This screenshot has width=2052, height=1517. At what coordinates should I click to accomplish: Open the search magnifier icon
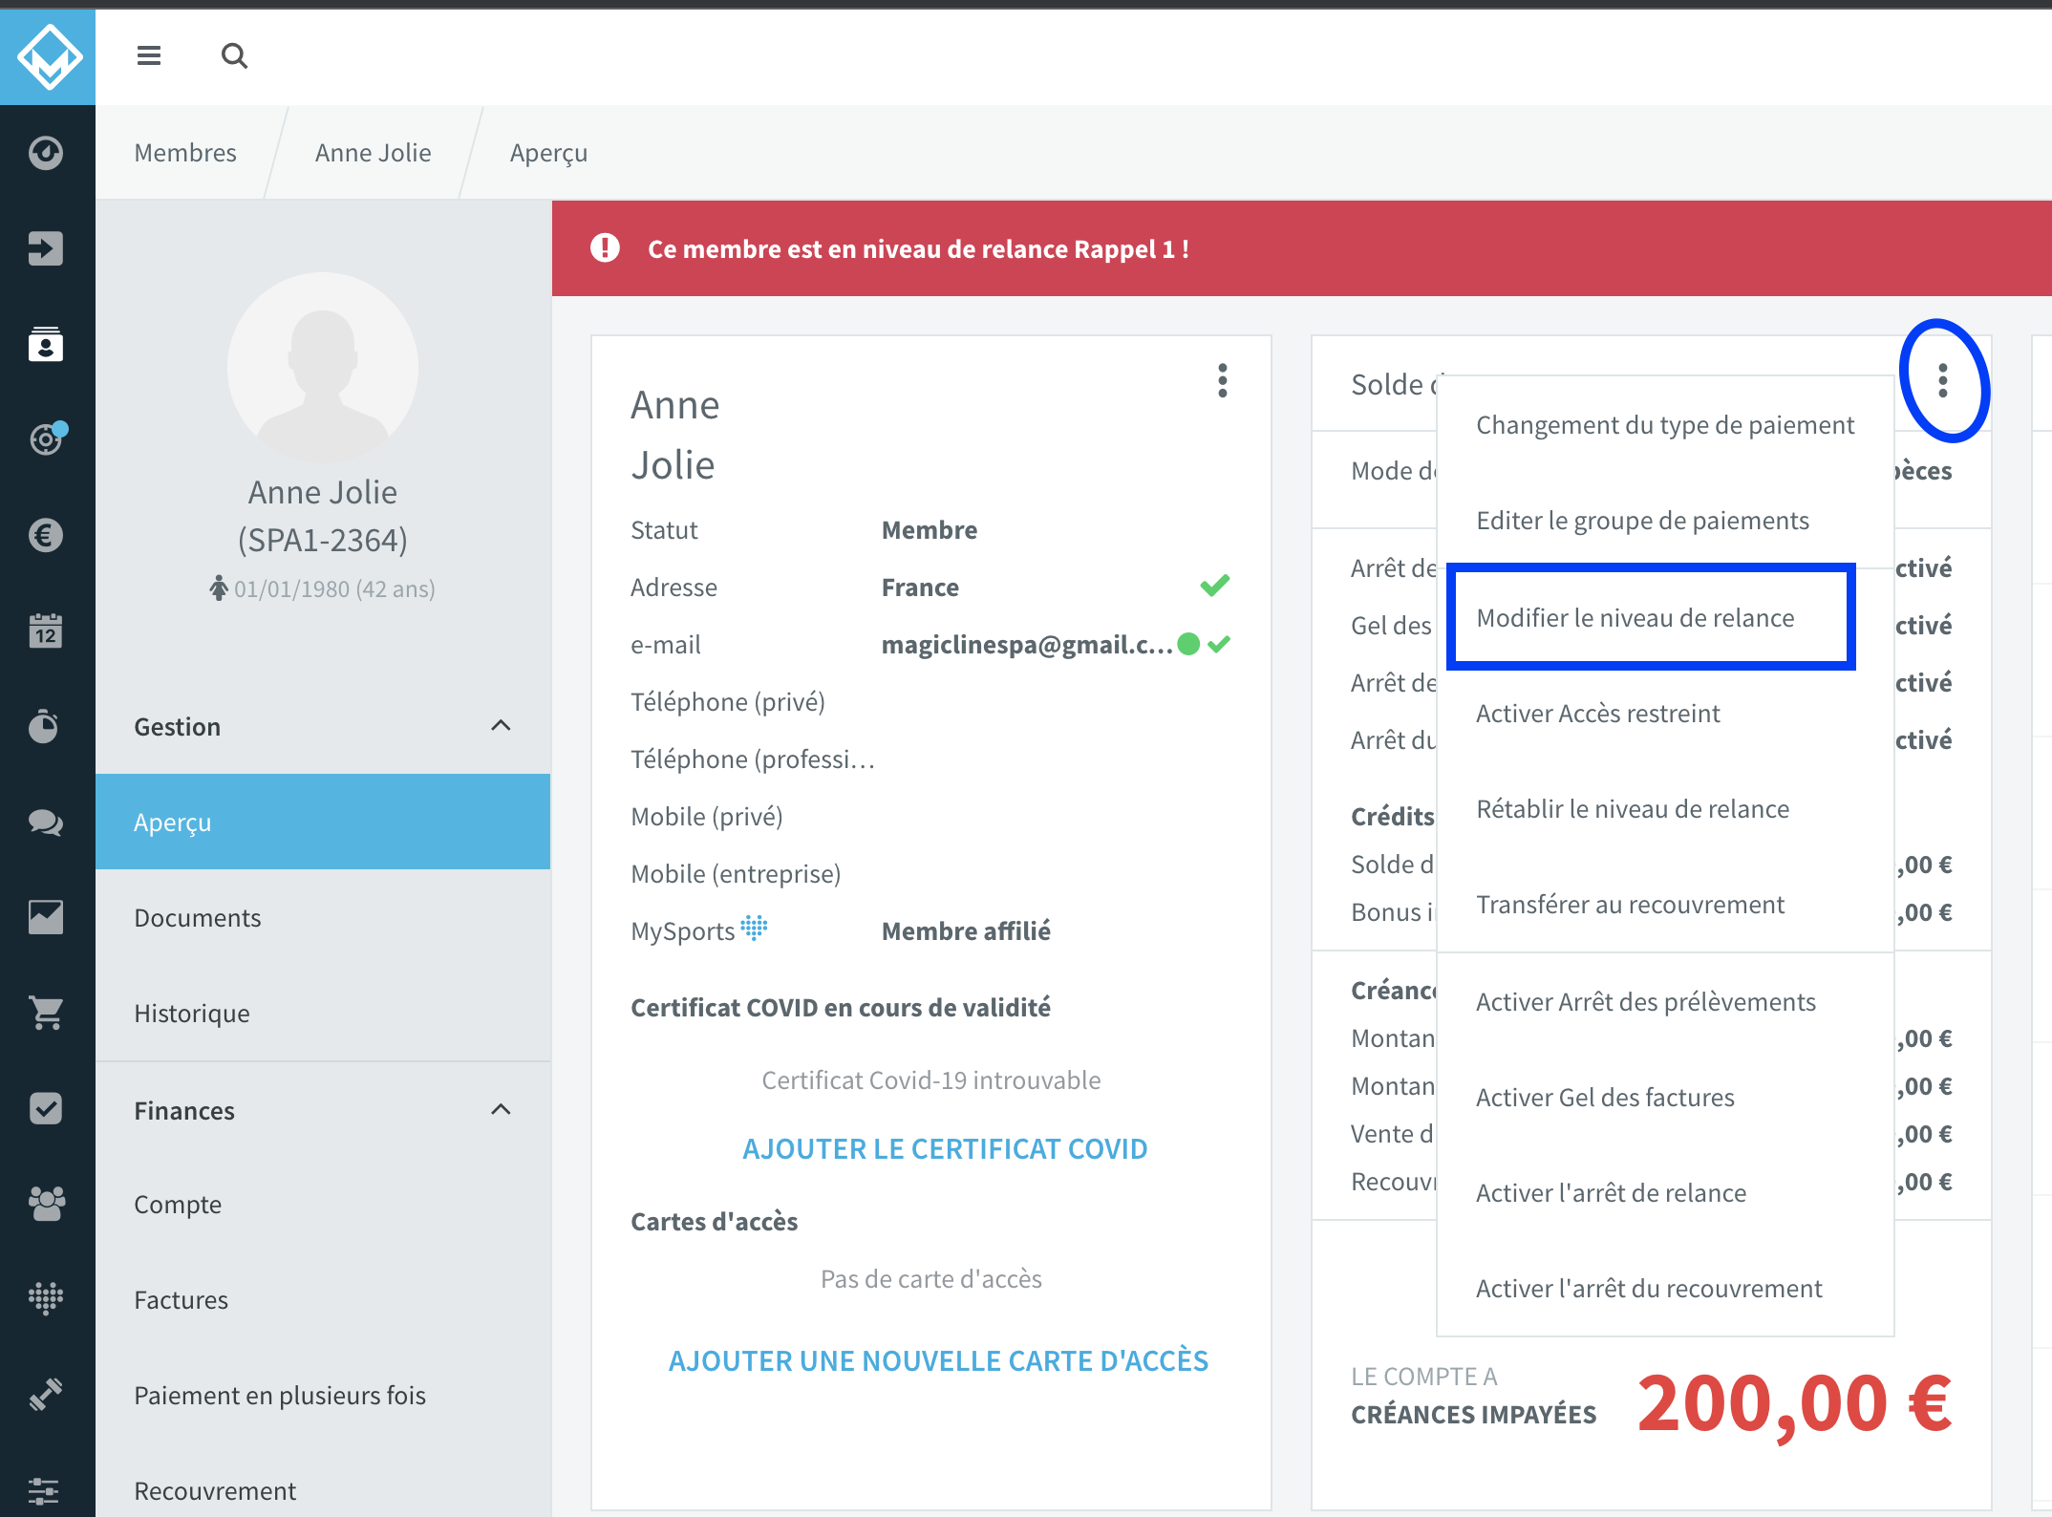[x=234, y=55]
